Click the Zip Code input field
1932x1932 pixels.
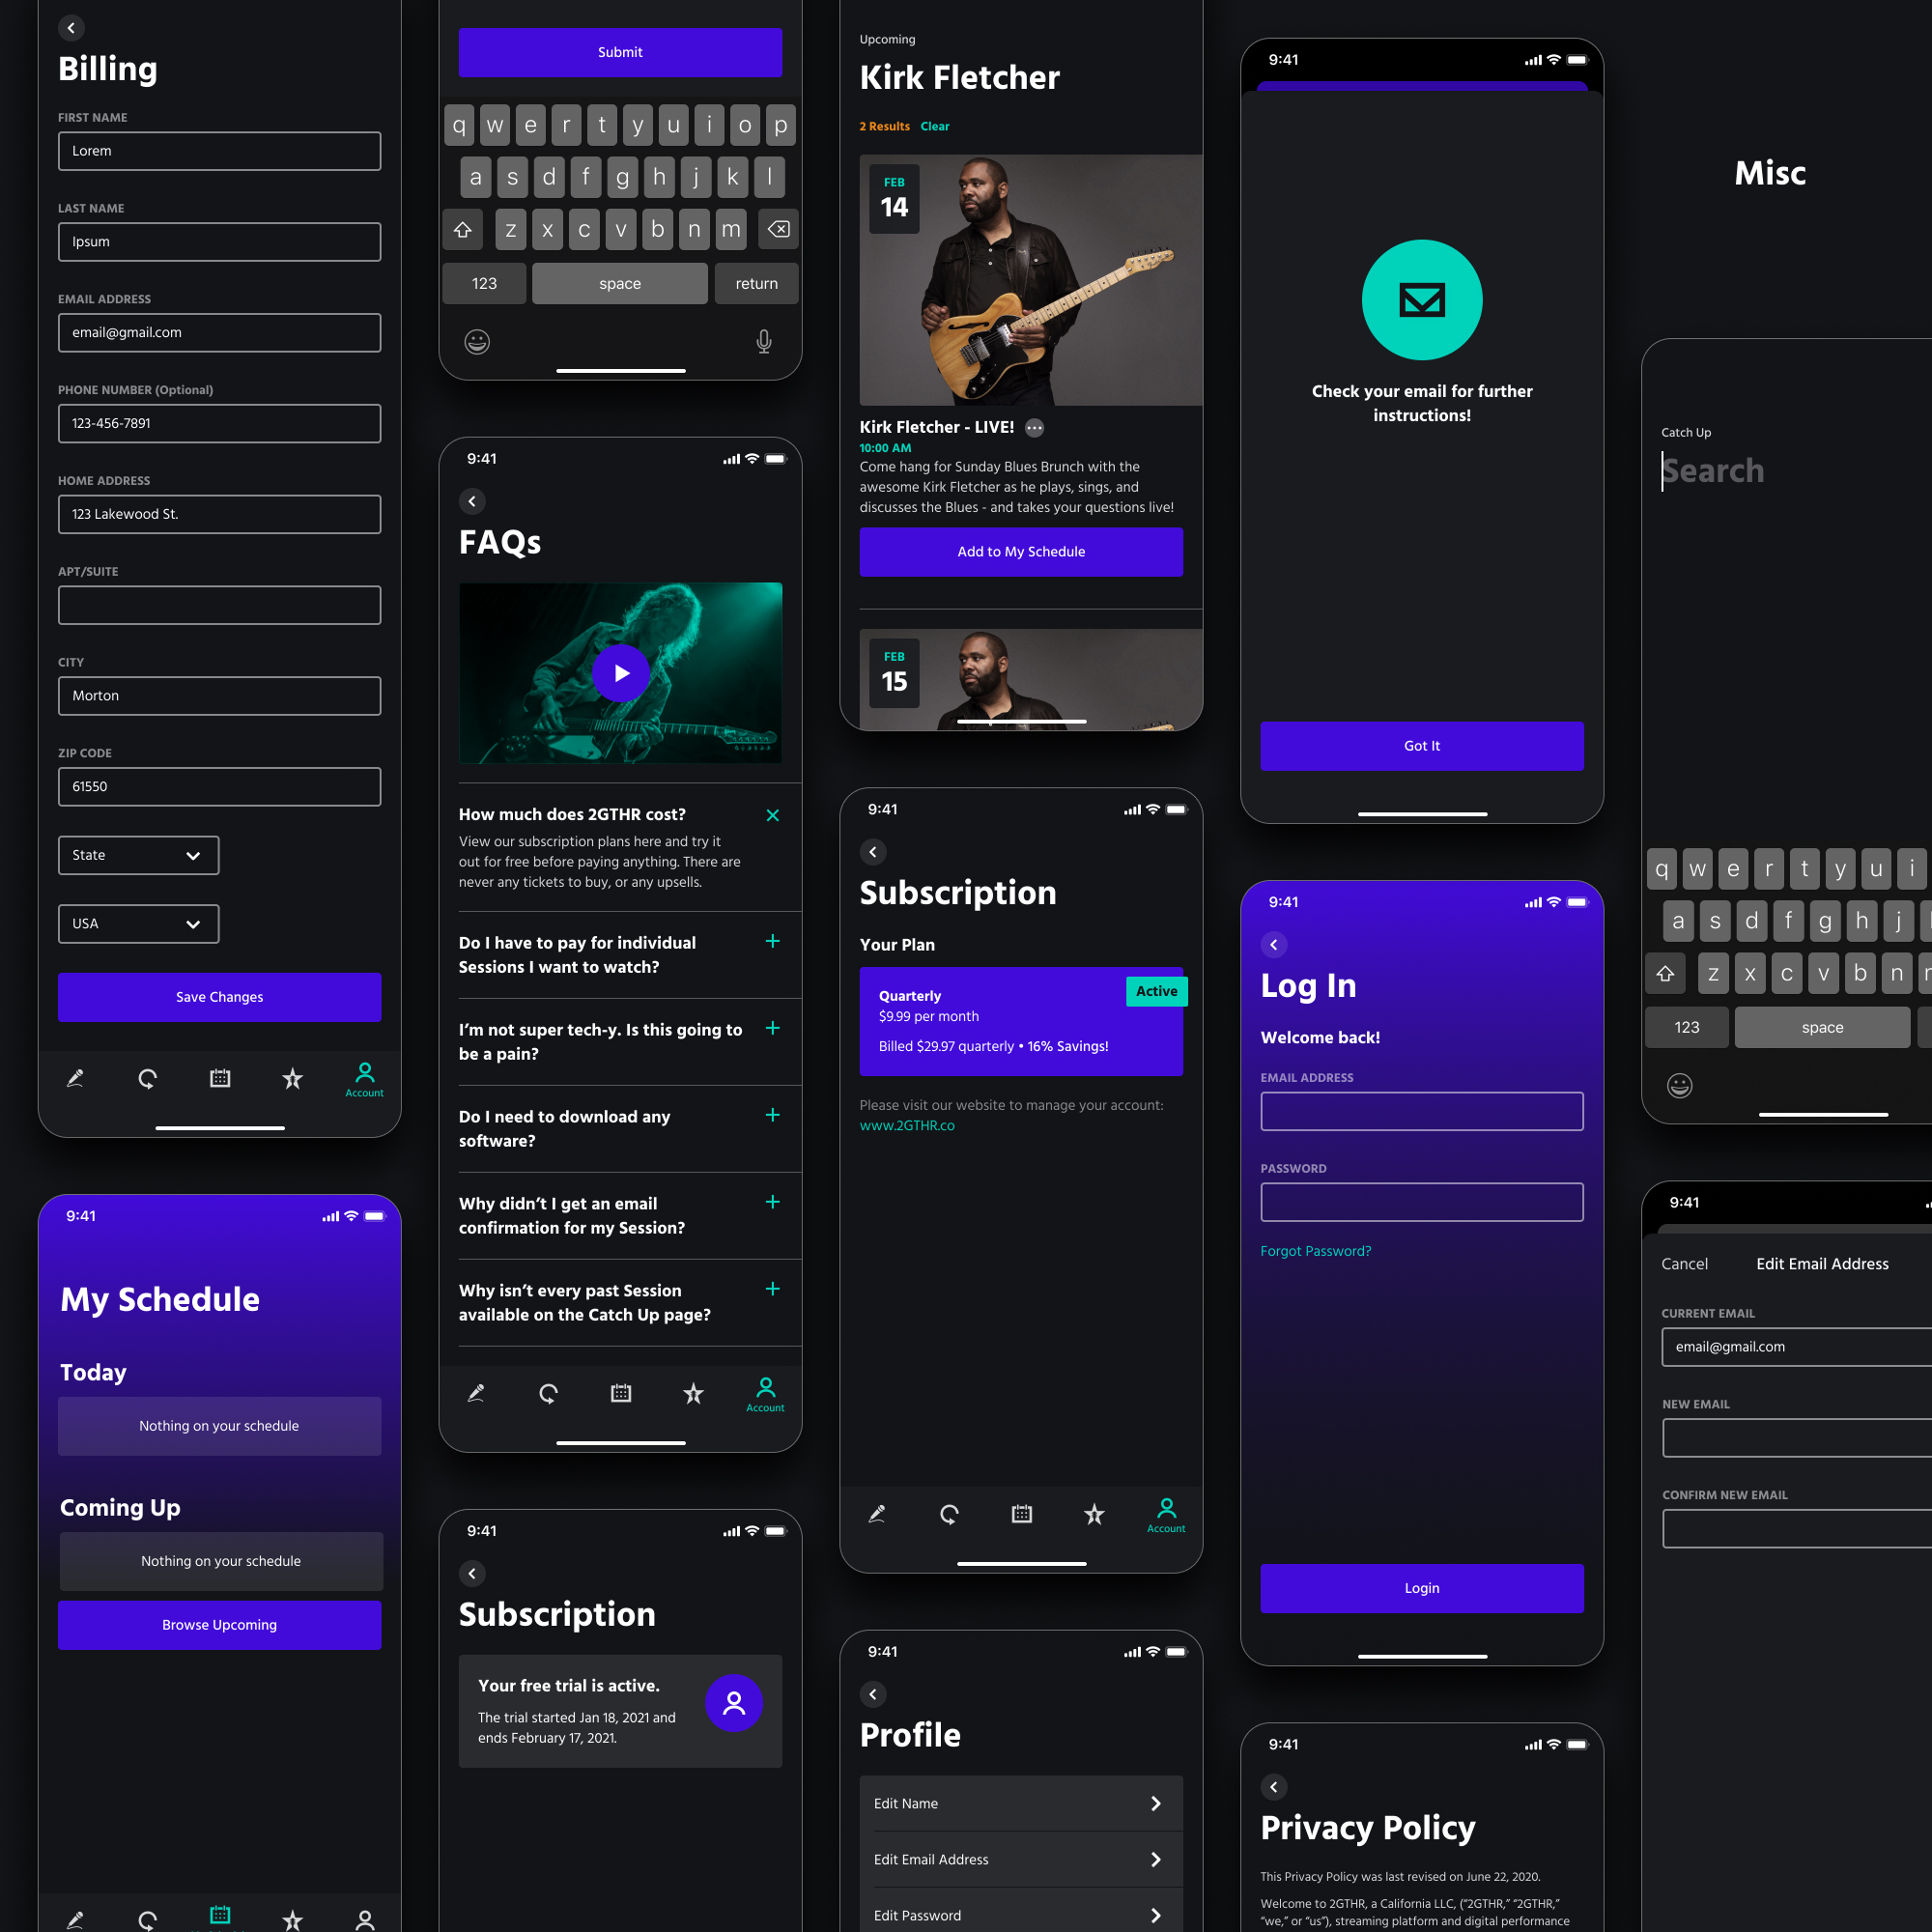(x=219, y=786)
